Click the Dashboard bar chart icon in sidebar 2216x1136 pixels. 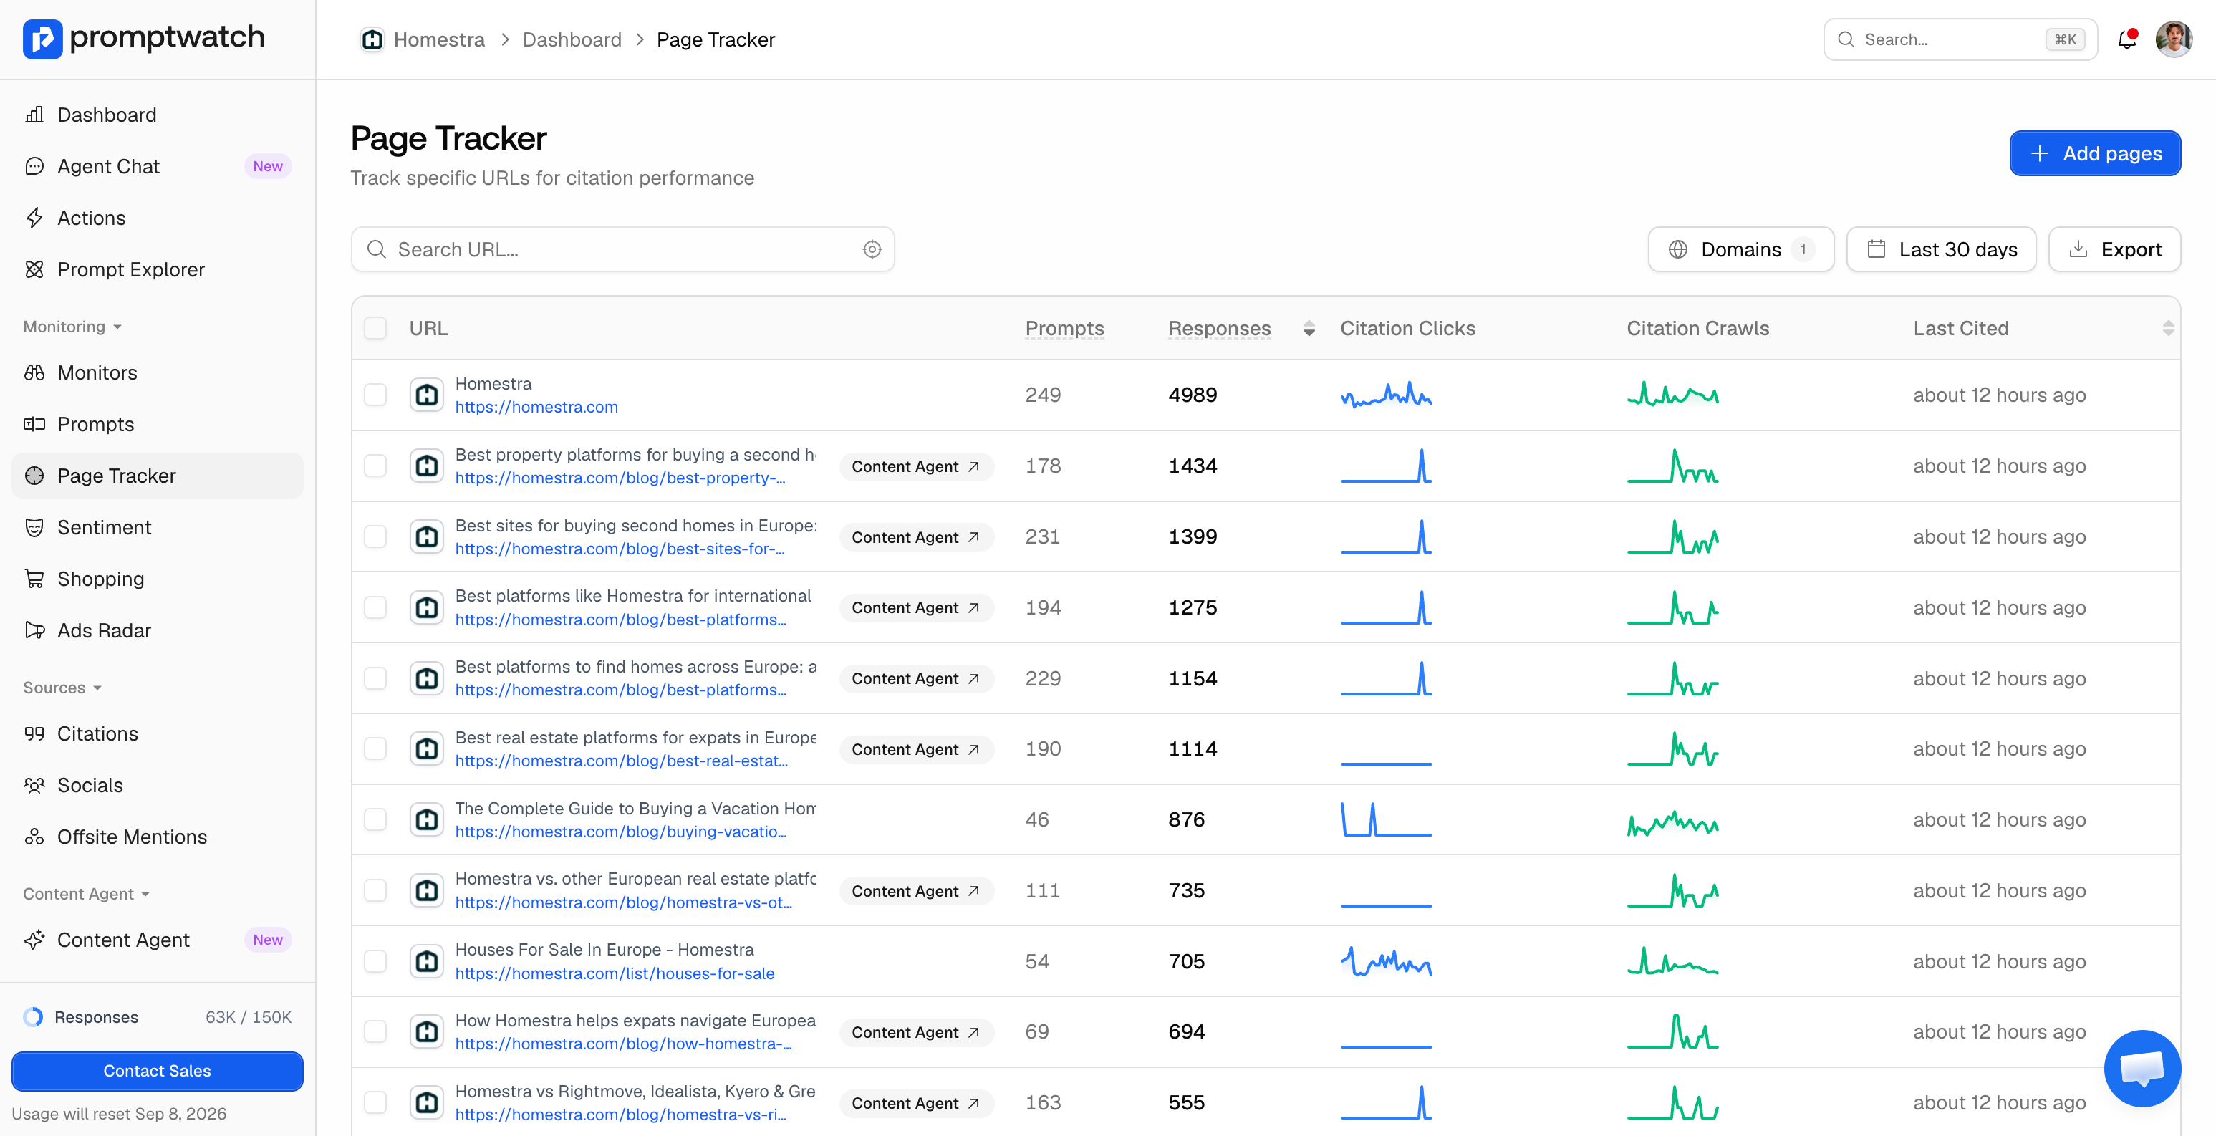click(34, 115)
